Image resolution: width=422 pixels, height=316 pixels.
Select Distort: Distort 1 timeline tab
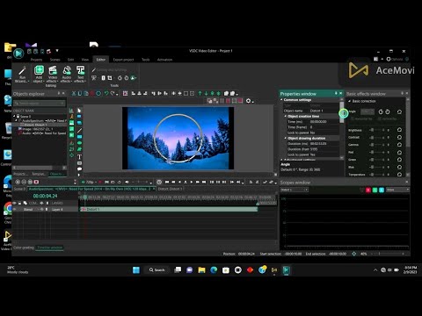(x=170, y=189)
